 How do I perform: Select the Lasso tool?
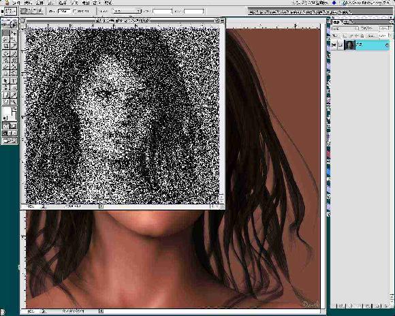[x=6, y=39]
